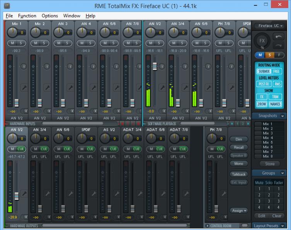This screenshot has width=291, height=230.
Task: Click the Store snapshot button
Action: (x=269, y=164)
